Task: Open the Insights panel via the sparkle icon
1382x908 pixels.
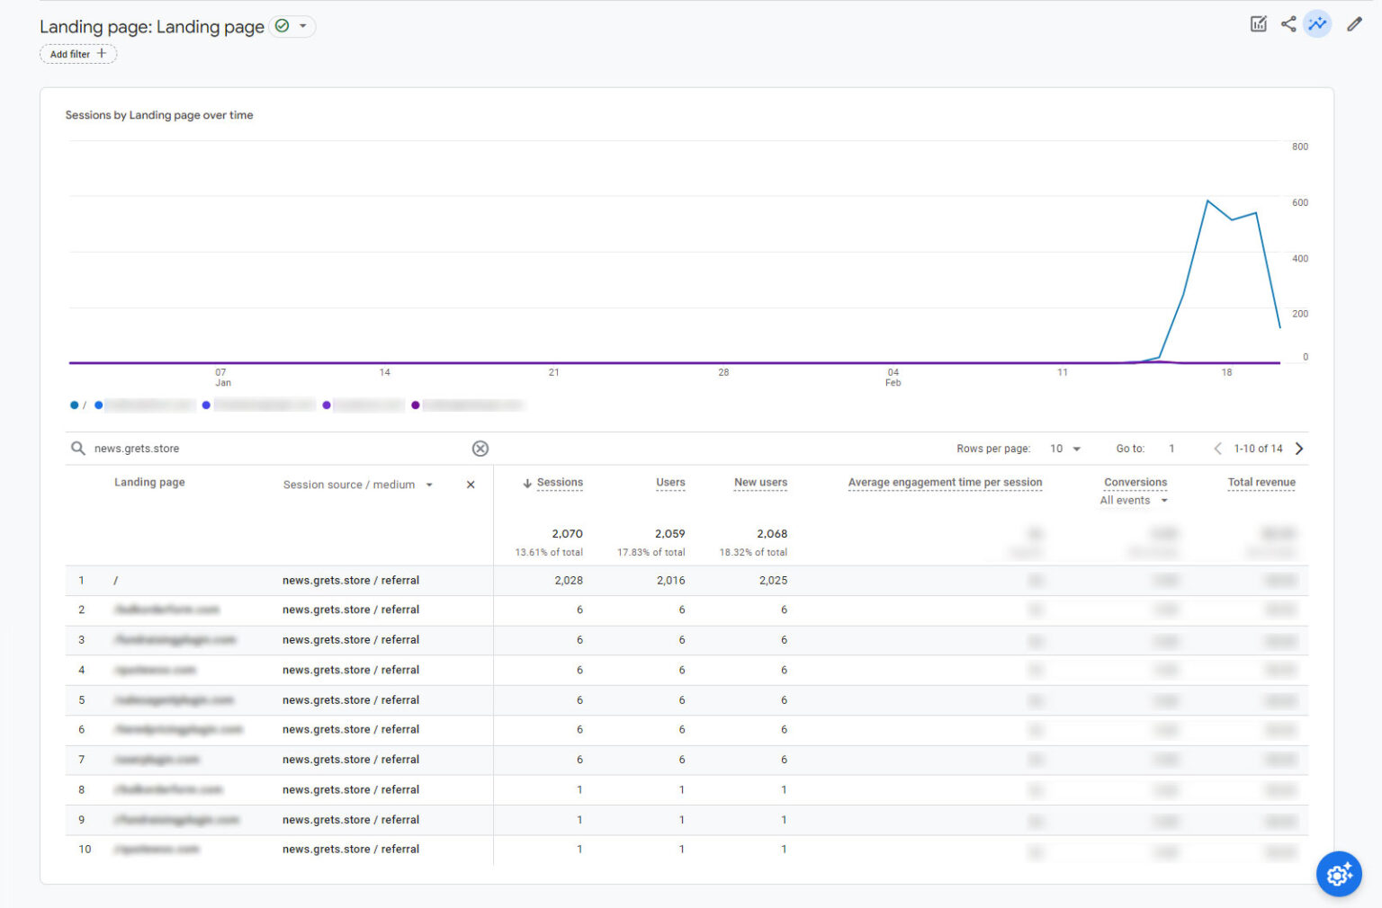Action: (x=1317, y=24)
